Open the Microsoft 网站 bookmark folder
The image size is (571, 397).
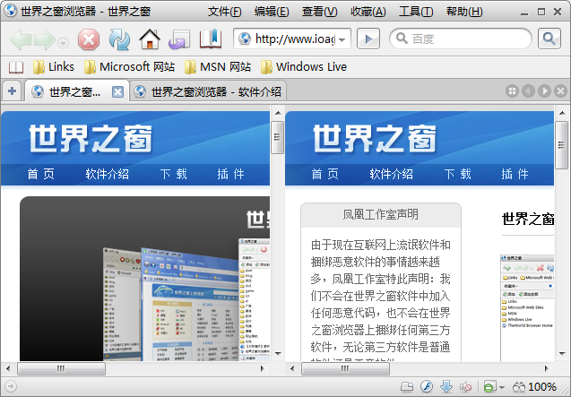[129, 67]
